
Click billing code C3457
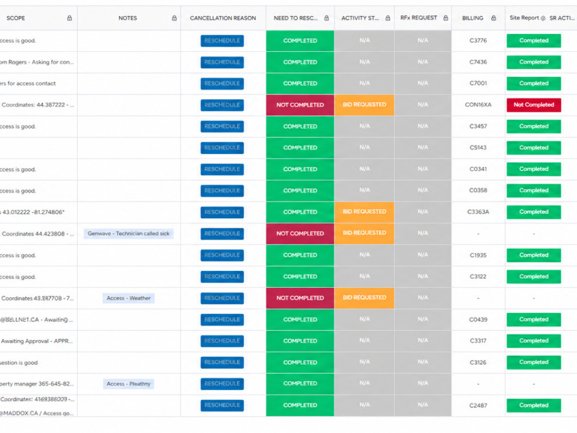coord(478,126)
